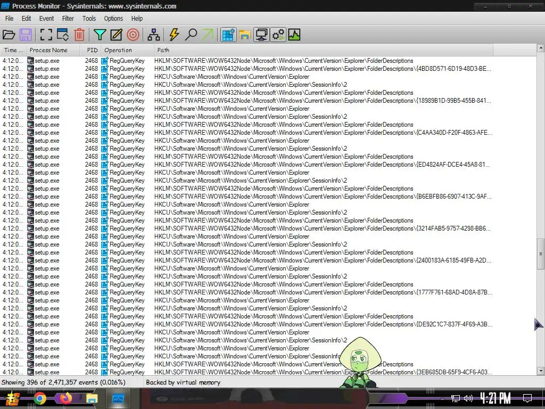Viewport: 545px width, 409px height.
Task: Open File Explorer from the taskbar
Action: [x=92, y=398]
